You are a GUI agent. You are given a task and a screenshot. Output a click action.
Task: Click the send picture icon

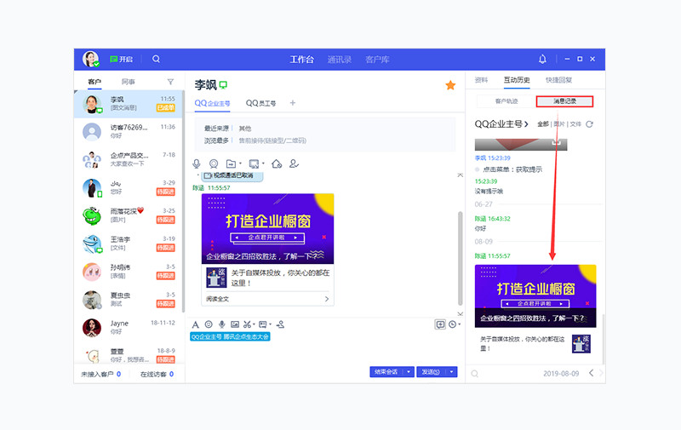[235, 324]
